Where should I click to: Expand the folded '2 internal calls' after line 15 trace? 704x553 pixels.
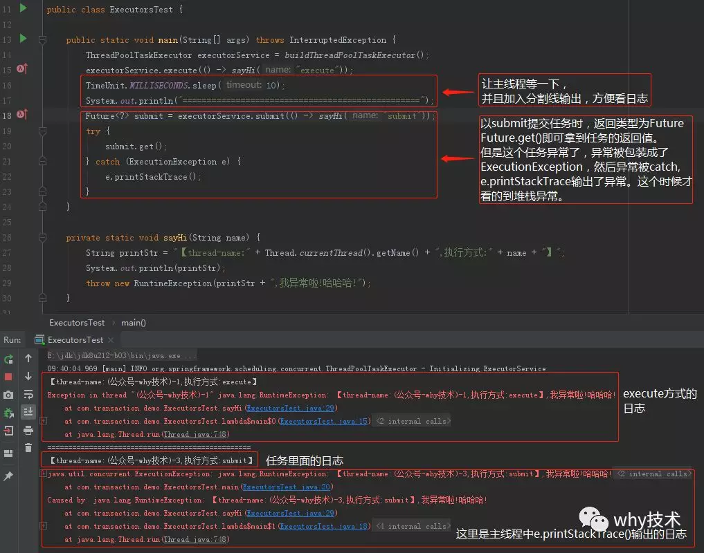point(413,421)
